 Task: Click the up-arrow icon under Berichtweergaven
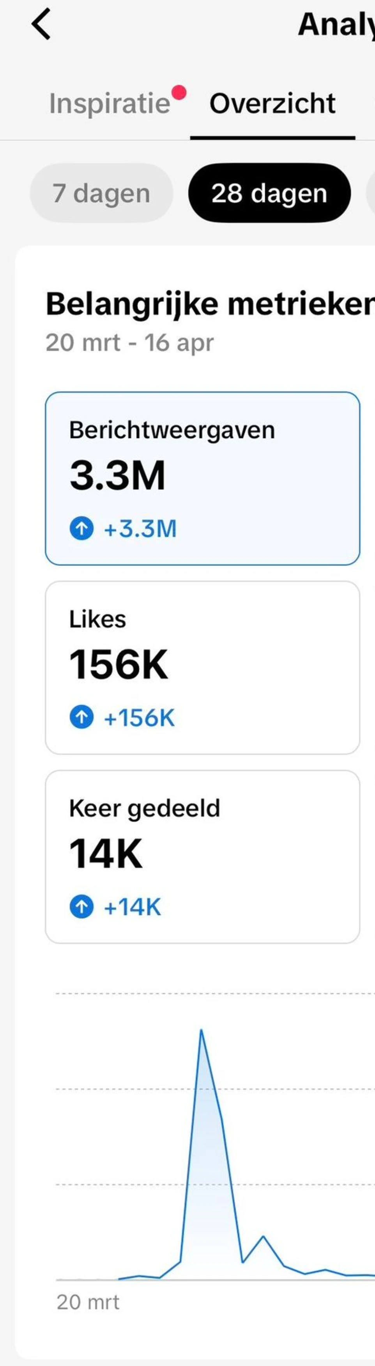81,528
